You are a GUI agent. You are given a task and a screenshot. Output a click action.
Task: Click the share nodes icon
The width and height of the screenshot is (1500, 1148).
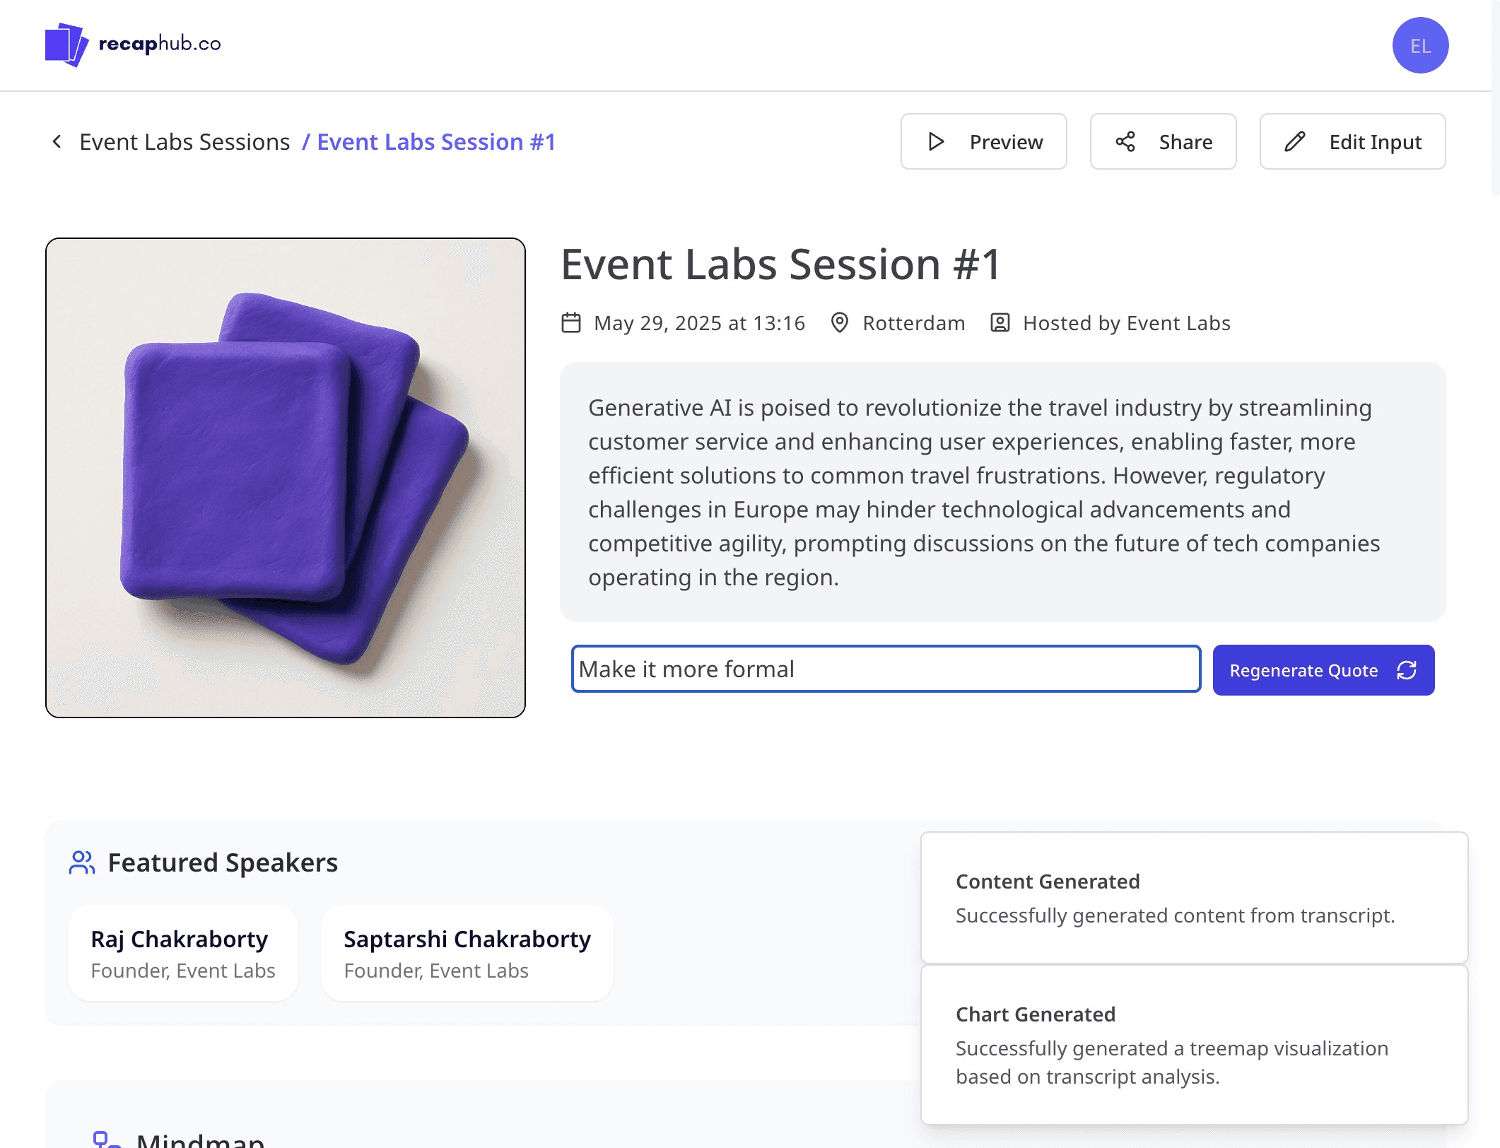tap(1125, 142)
